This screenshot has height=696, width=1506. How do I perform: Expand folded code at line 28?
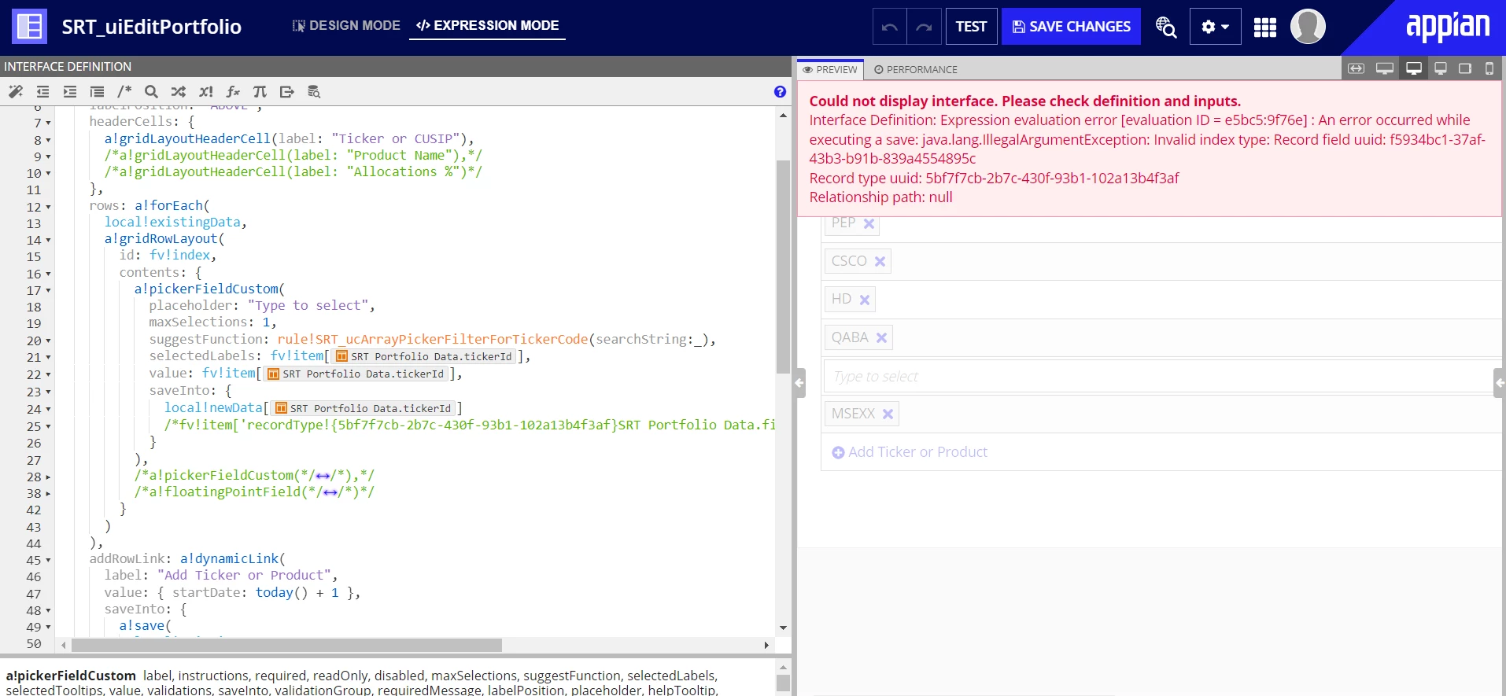tap(48, 477)
